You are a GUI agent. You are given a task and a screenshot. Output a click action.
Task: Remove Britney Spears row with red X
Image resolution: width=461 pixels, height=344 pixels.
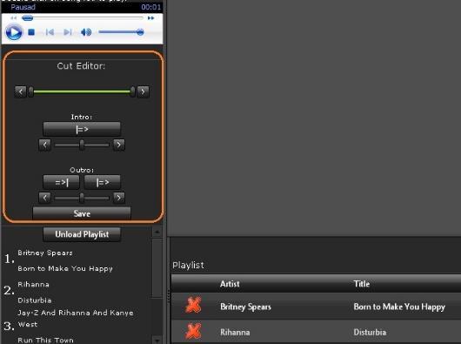193,305
